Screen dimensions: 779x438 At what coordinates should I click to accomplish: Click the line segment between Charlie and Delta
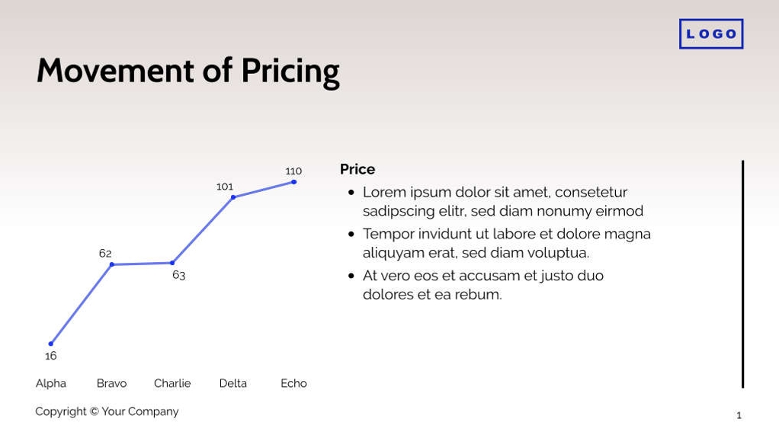(203, 230)
